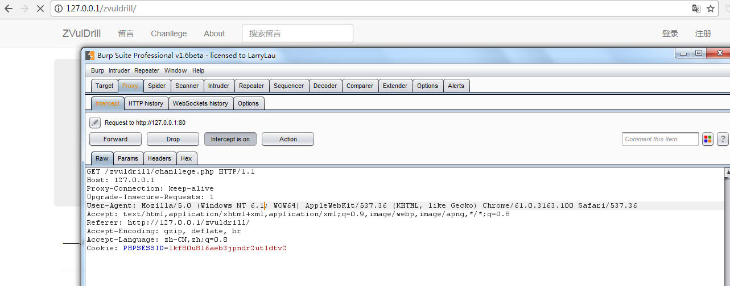Click the User-Agent header line
The height and width of the screenshot is (286, 730).
(362, 205)
